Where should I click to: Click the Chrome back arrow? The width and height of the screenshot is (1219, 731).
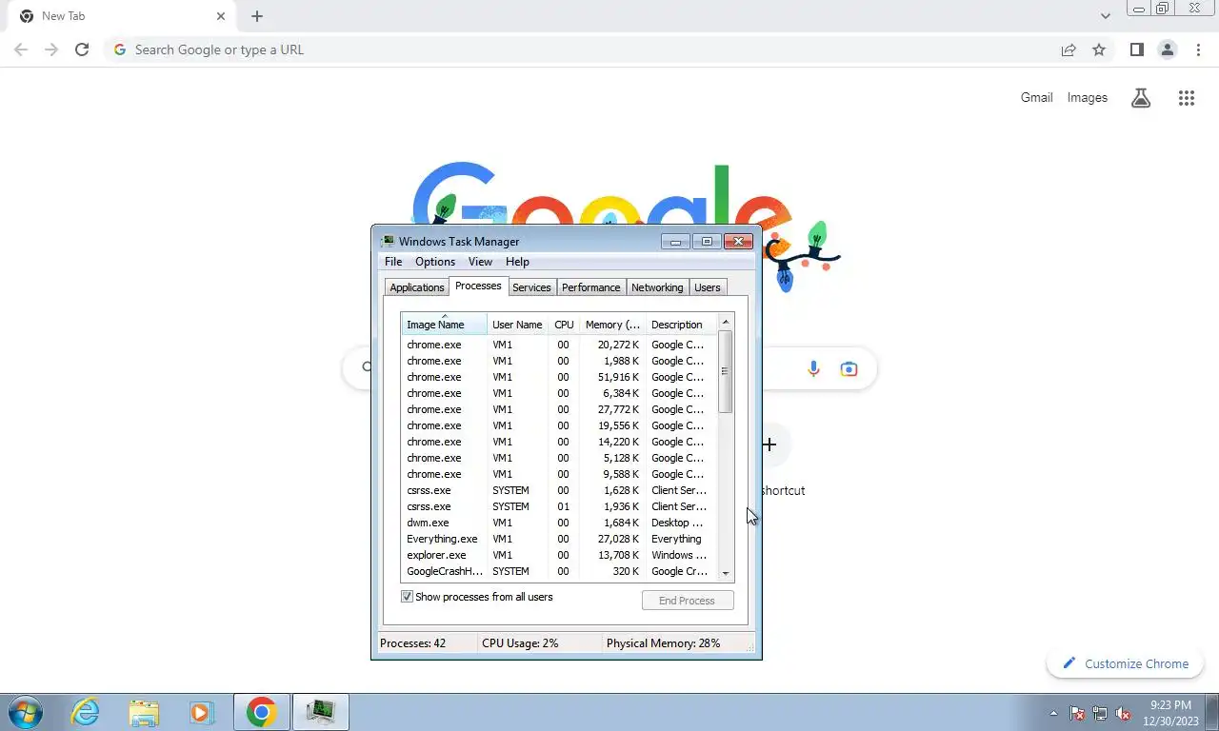coord(21,49)
